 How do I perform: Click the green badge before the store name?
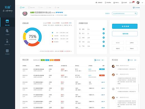point(32,13)
